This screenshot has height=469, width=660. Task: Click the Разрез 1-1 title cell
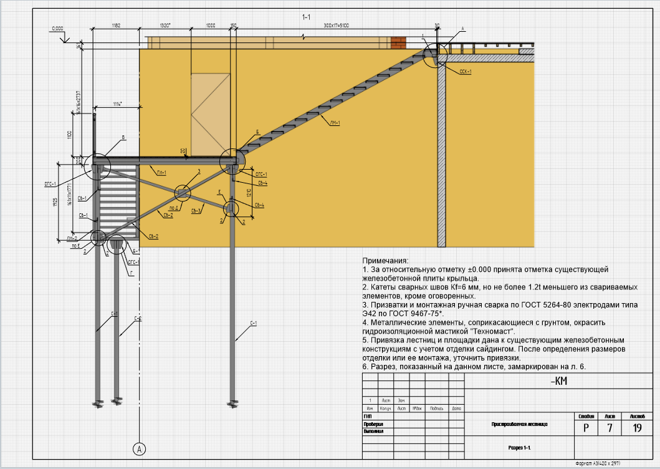[519, 448]
